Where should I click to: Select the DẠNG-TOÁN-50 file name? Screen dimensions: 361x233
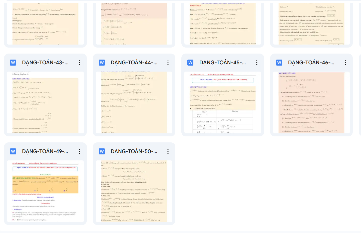(x=134, y=151)
